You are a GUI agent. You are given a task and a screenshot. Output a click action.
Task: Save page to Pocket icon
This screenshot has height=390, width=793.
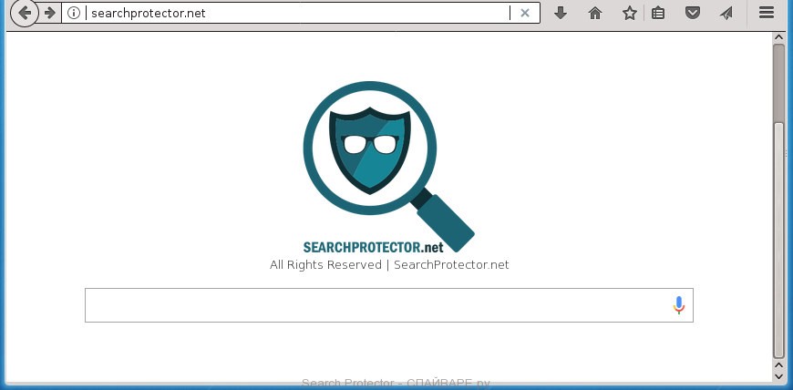(693, 13)
